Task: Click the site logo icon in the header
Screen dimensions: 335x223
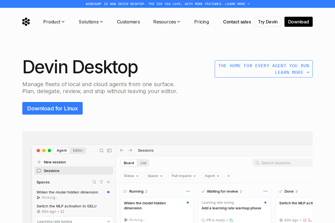Action: (x=26, y=22)
